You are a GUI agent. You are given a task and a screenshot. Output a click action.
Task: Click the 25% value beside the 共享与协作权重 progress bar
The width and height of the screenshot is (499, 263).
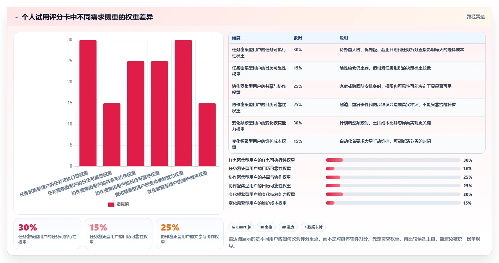click(x=468, y=177)
